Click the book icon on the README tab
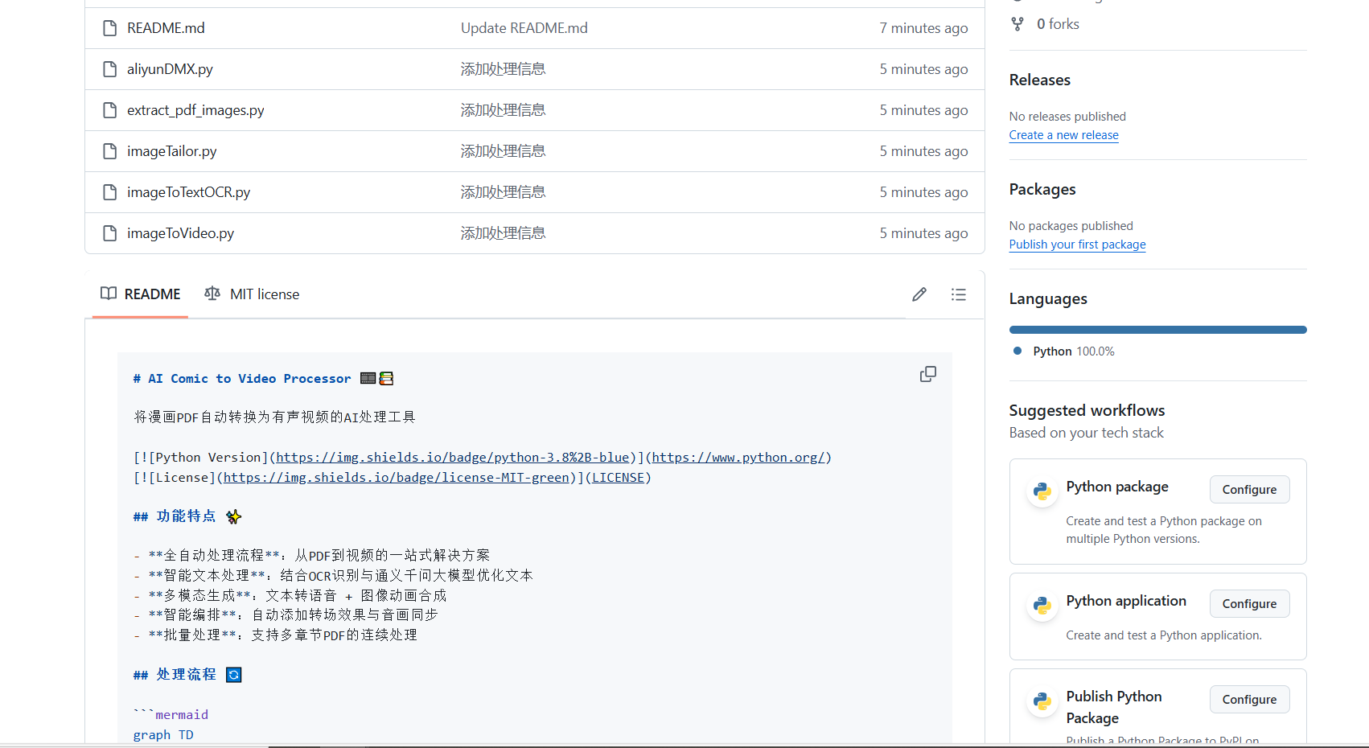The height and width of the screenshot is (748, 1369). coord(109,294)
